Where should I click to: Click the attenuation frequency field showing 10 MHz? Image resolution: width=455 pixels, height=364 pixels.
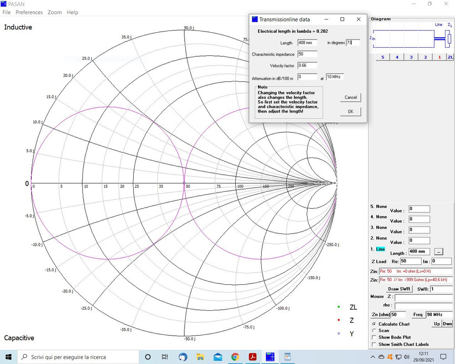click(335, 77)
